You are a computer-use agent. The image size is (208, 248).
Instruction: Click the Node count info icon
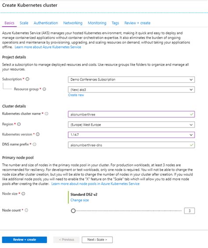coord(26,210)
